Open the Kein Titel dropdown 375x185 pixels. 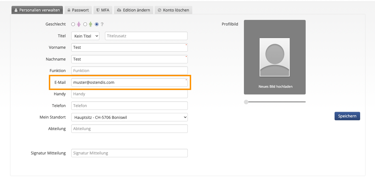click(85, 36)
